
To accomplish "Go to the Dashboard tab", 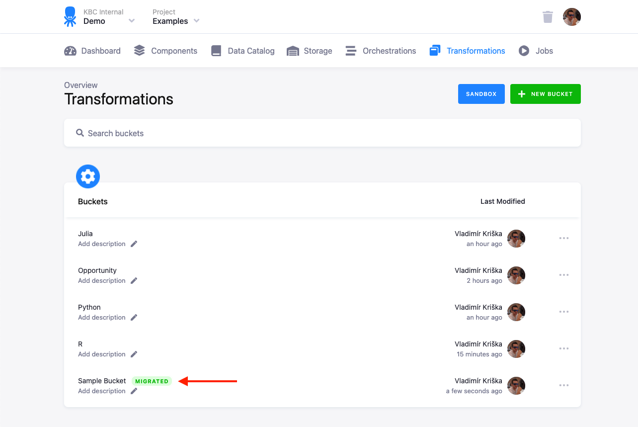I will (92, 51).
